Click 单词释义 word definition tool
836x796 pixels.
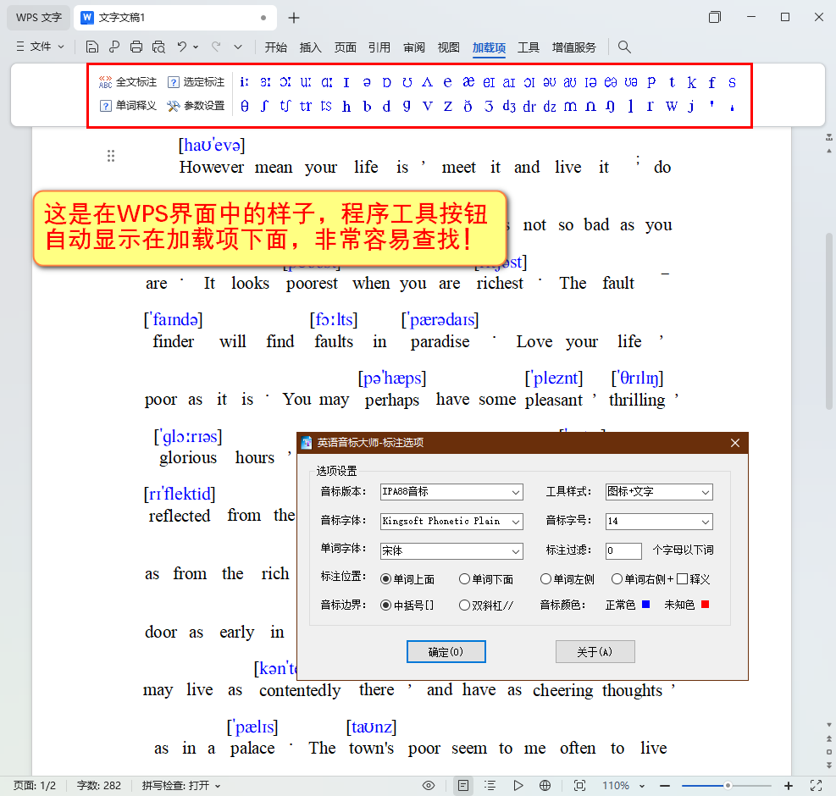[128, 106]
